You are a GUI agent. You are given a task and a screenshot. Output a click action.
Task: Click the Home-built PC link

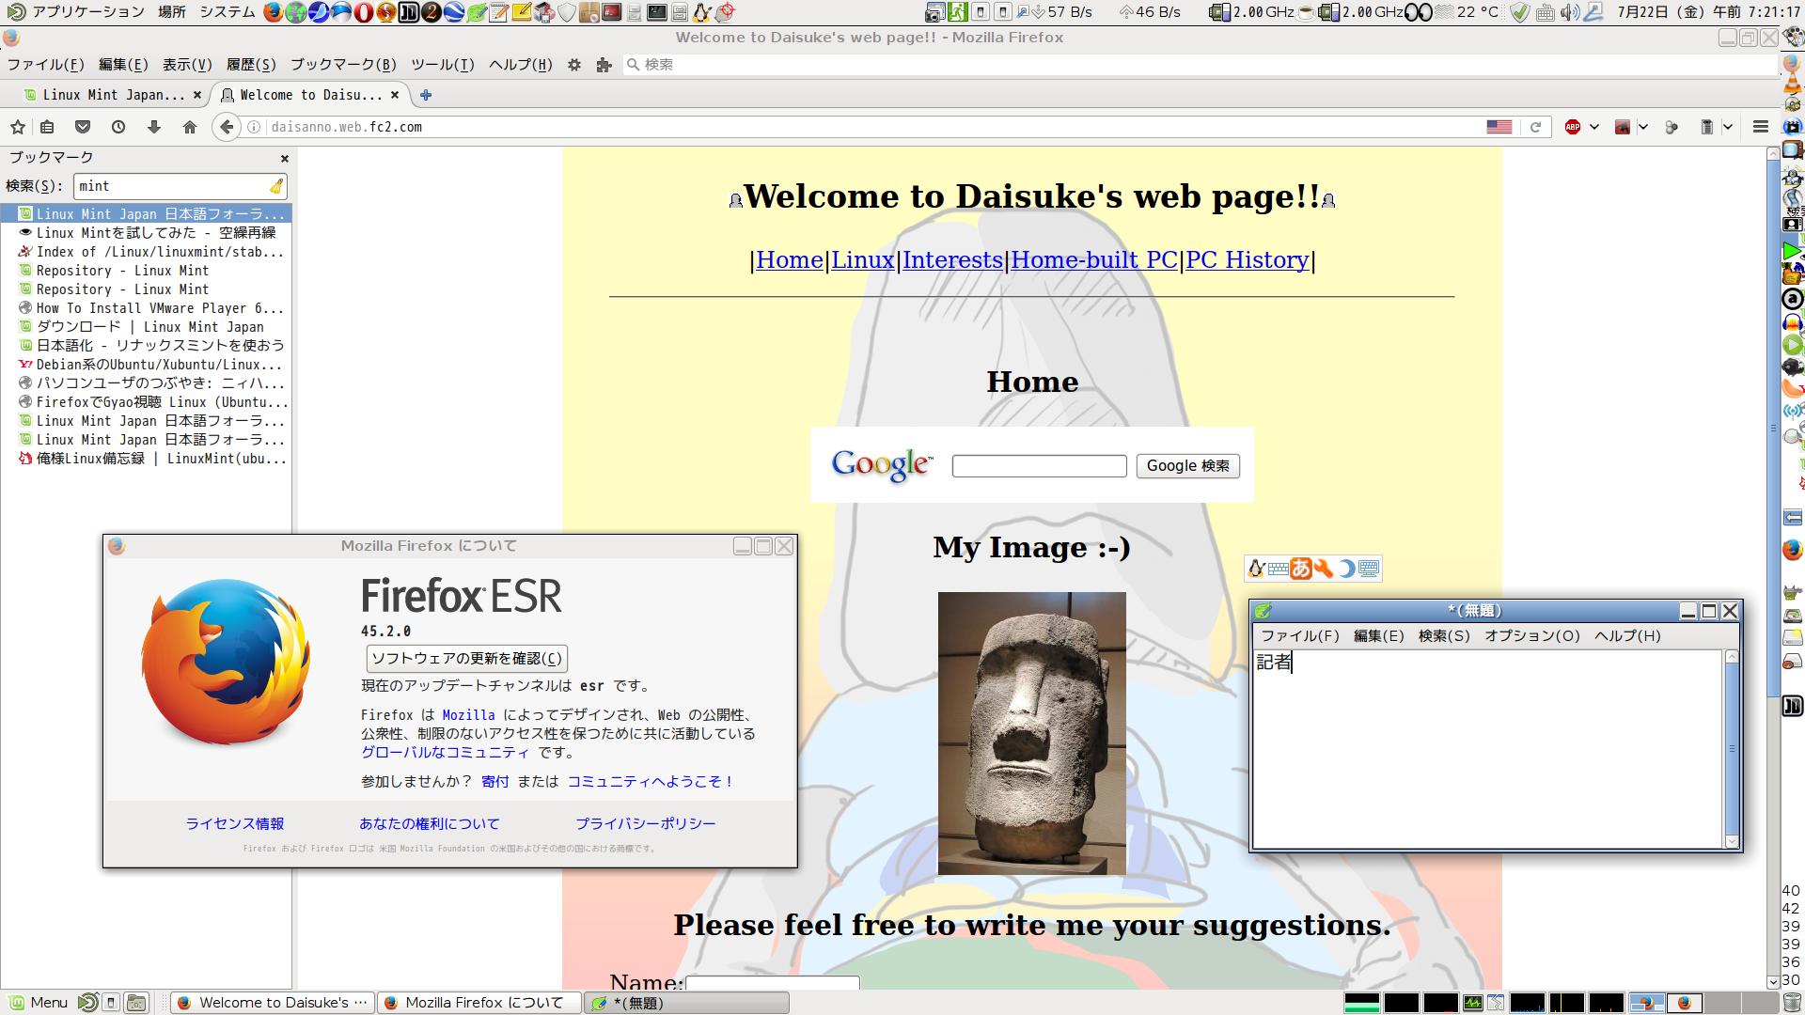pyautogui.click(x=1094, y=260)
